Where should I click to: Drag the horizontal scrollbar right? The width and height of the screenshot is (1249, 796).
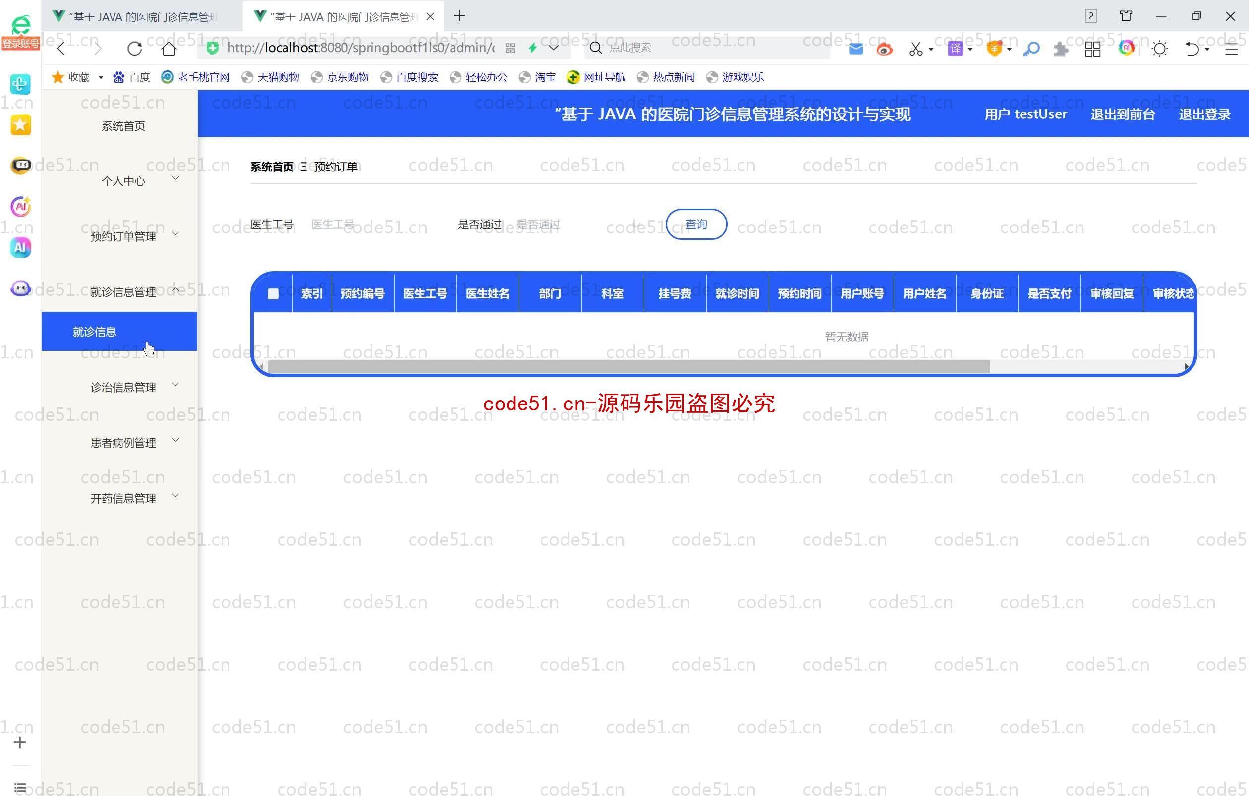point(624,365)
